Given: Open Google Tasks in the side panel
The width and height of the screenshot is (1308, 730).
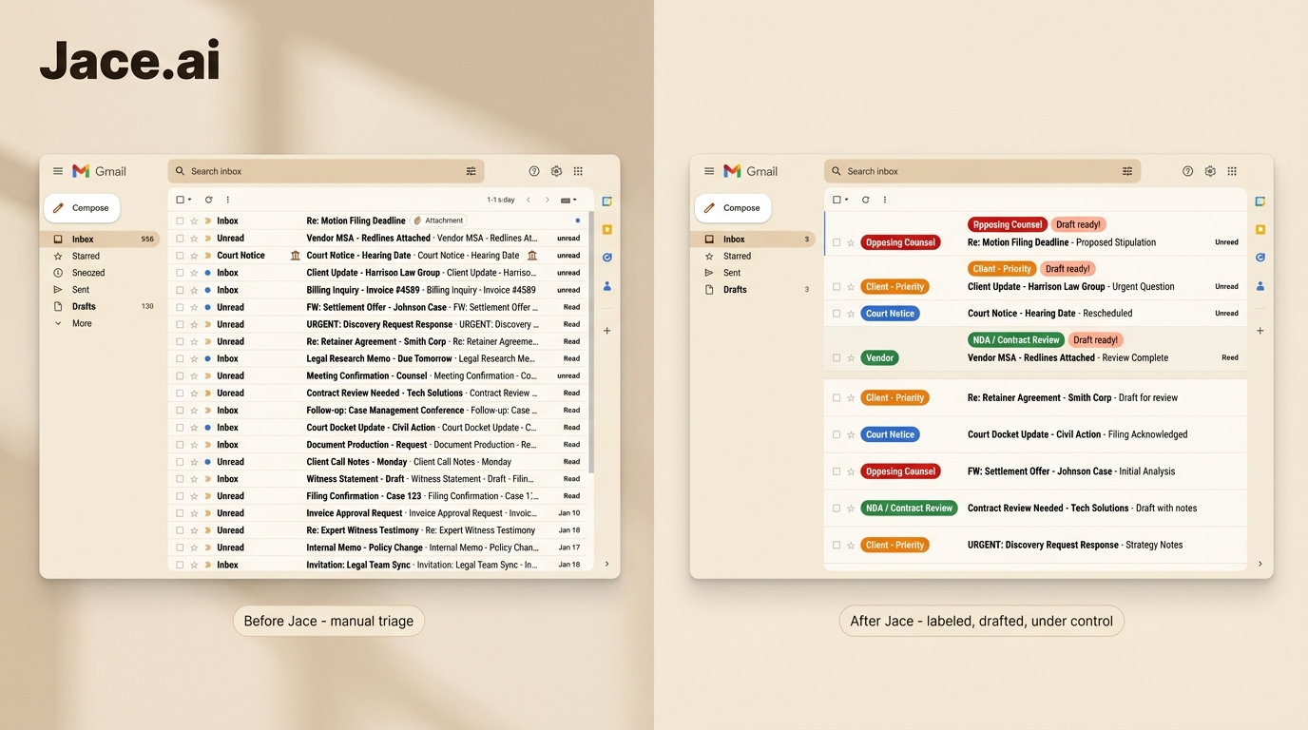Looking at the screenshot, I should click(606, 257).
